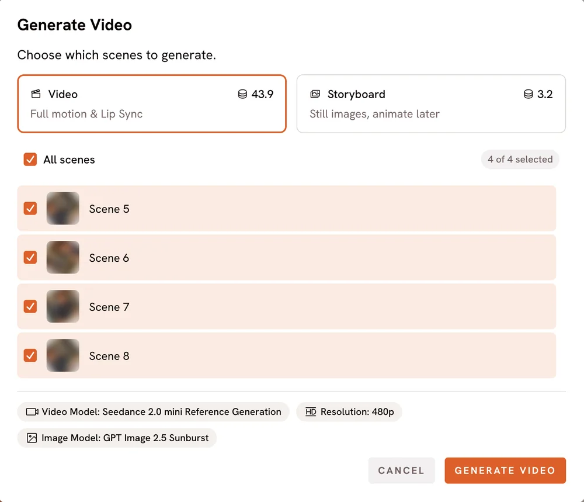Click the '43.9' credit cost value

coord(262,94)
